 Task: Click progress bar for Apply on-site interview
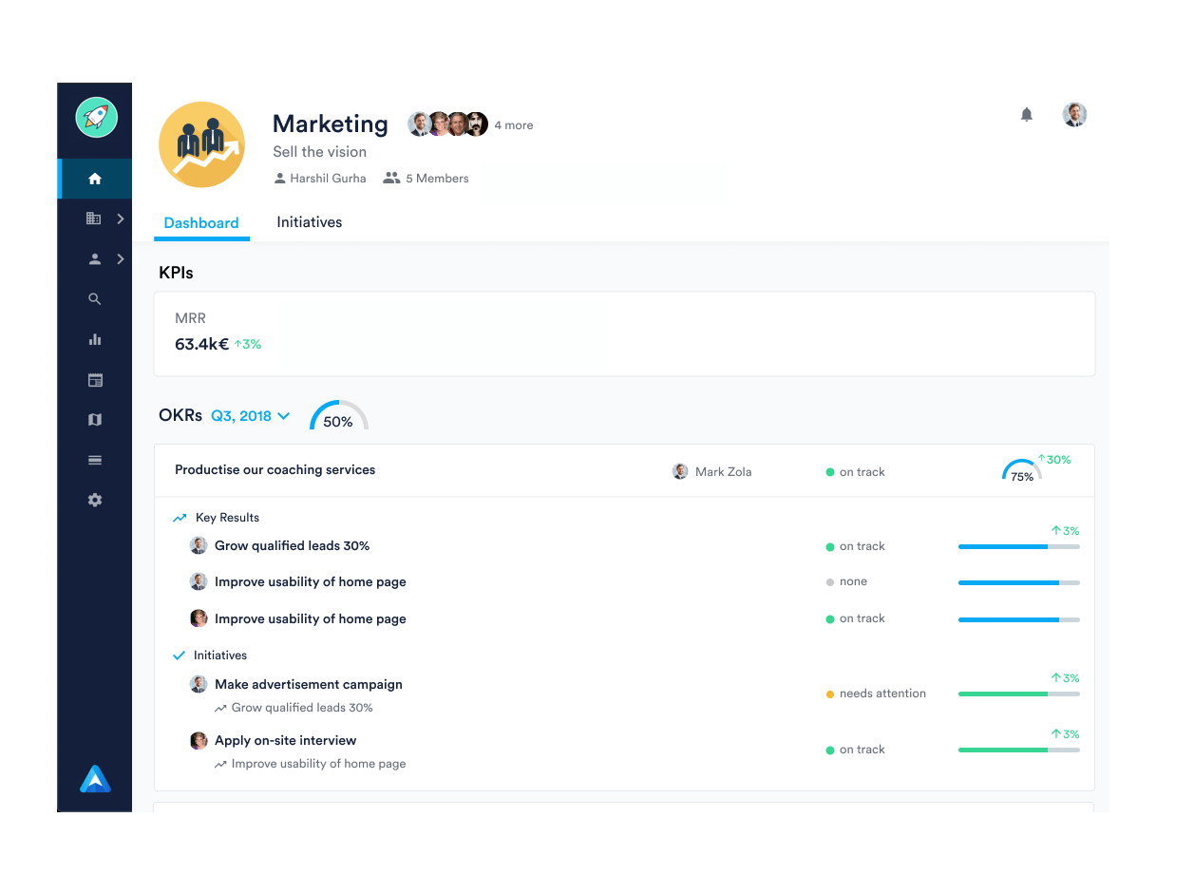pos(1019,750)
